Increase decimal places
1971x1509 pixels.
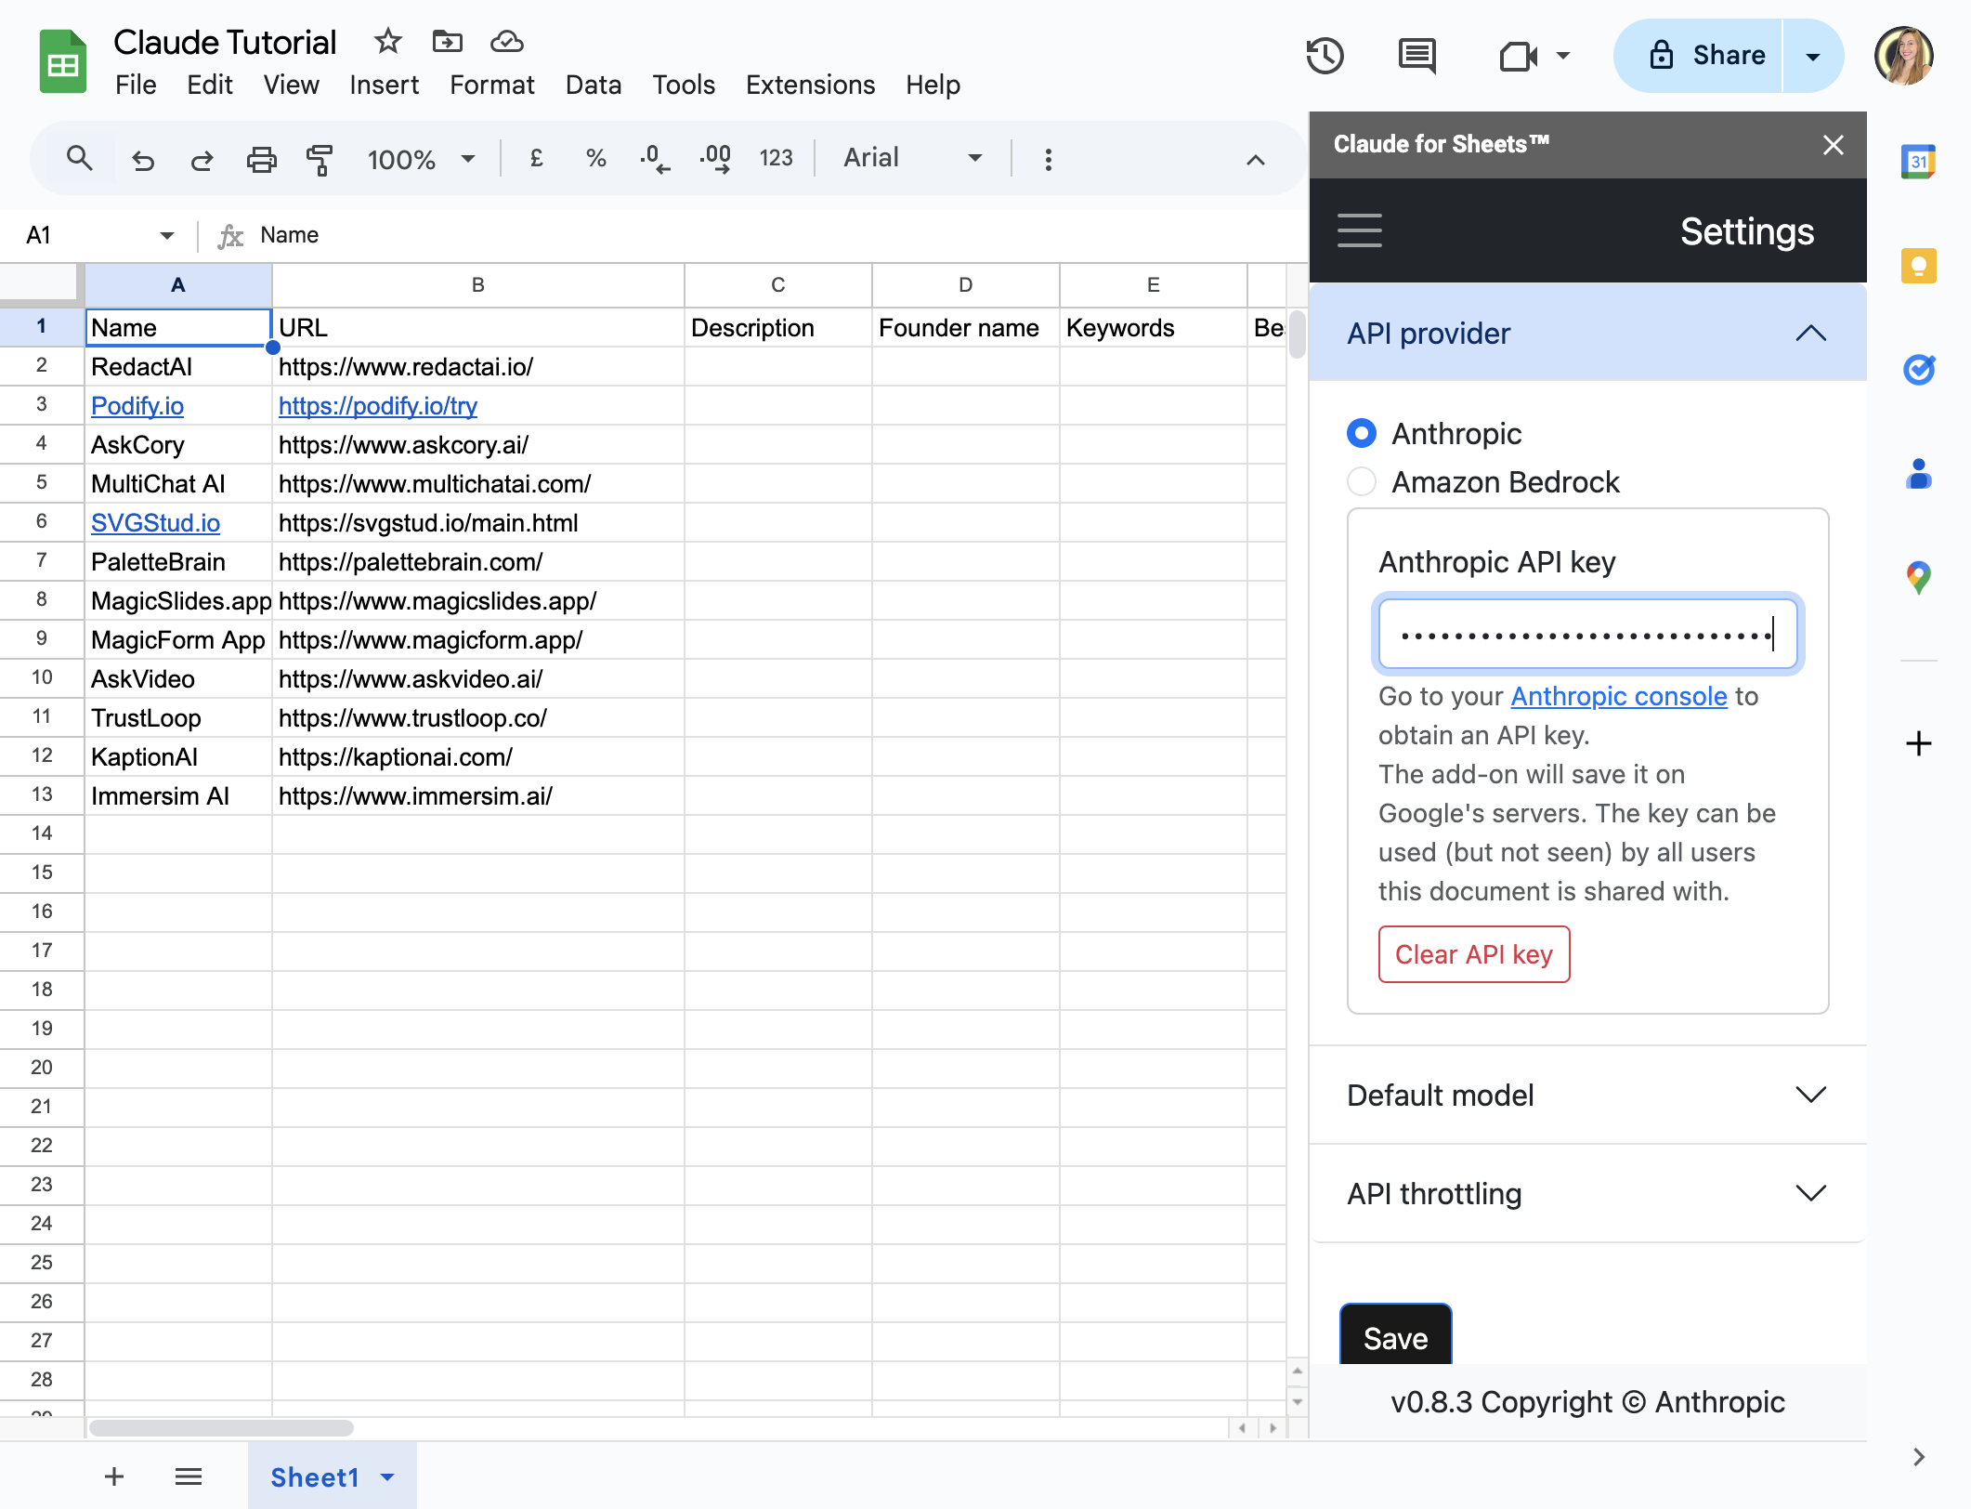pyautogui.click(x=715, y=159)
